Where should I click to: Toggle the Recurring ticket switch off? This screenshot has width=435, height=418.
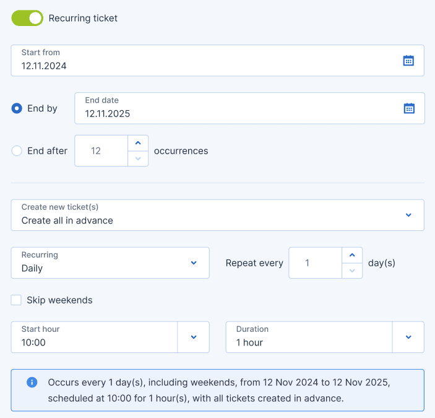27,18
